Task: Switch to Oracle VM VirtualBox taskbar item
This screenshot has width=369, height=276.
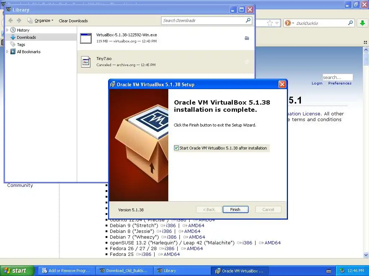Action: coord(240,271)
